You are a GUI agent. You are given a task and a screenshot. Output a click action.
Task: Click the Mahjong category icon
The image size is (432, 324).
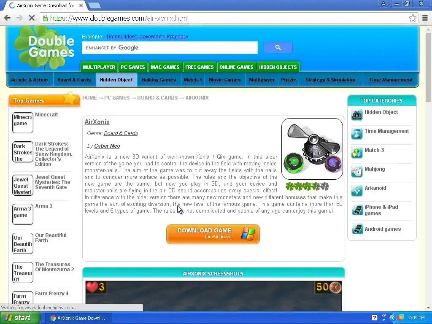(357, 172)
